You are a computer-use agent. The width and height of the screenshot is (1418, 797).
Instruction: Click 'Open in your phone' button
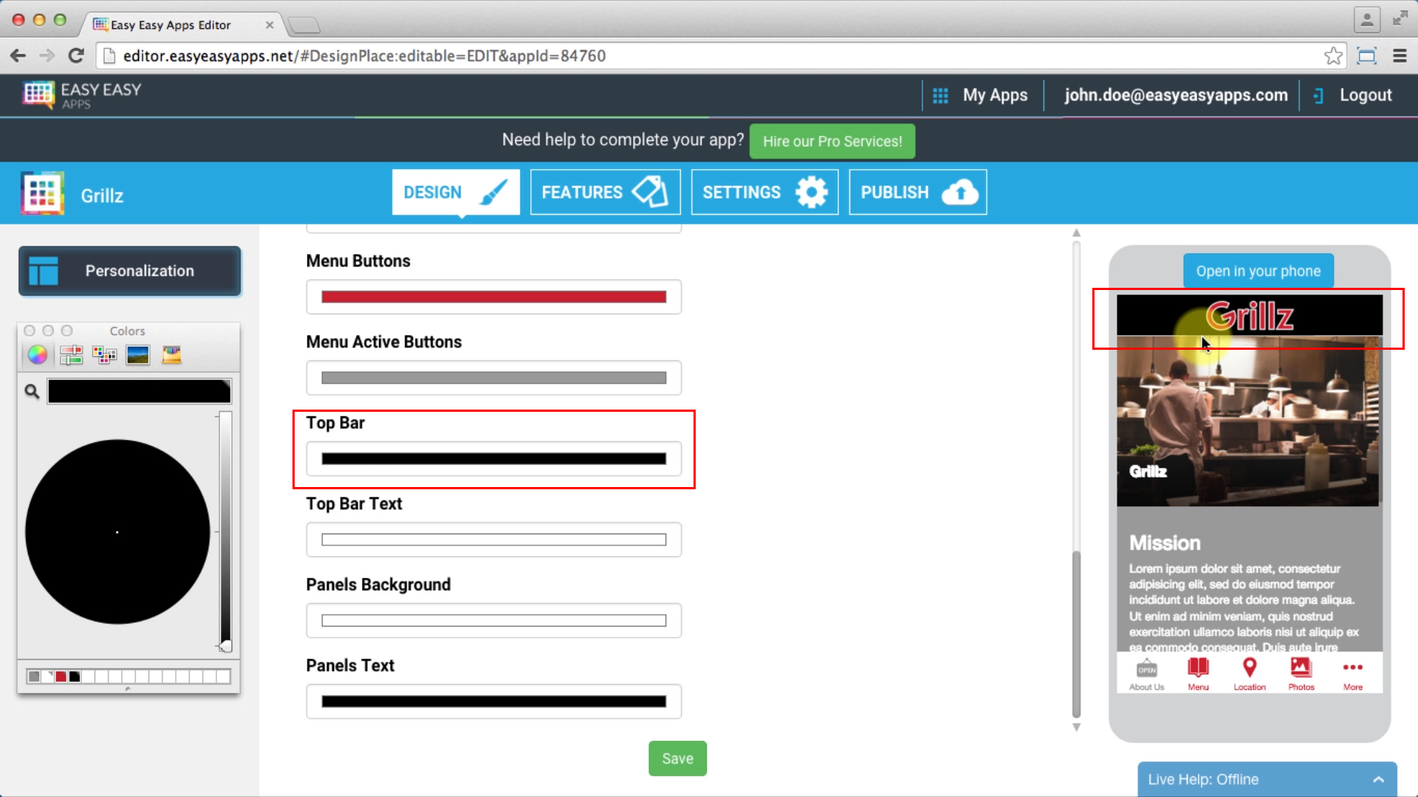[1258, 271]
